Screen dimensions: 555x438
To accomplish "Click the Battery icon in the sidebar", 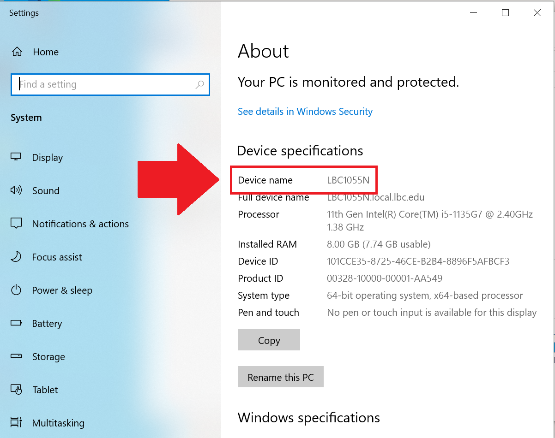I will pos(16,323).
